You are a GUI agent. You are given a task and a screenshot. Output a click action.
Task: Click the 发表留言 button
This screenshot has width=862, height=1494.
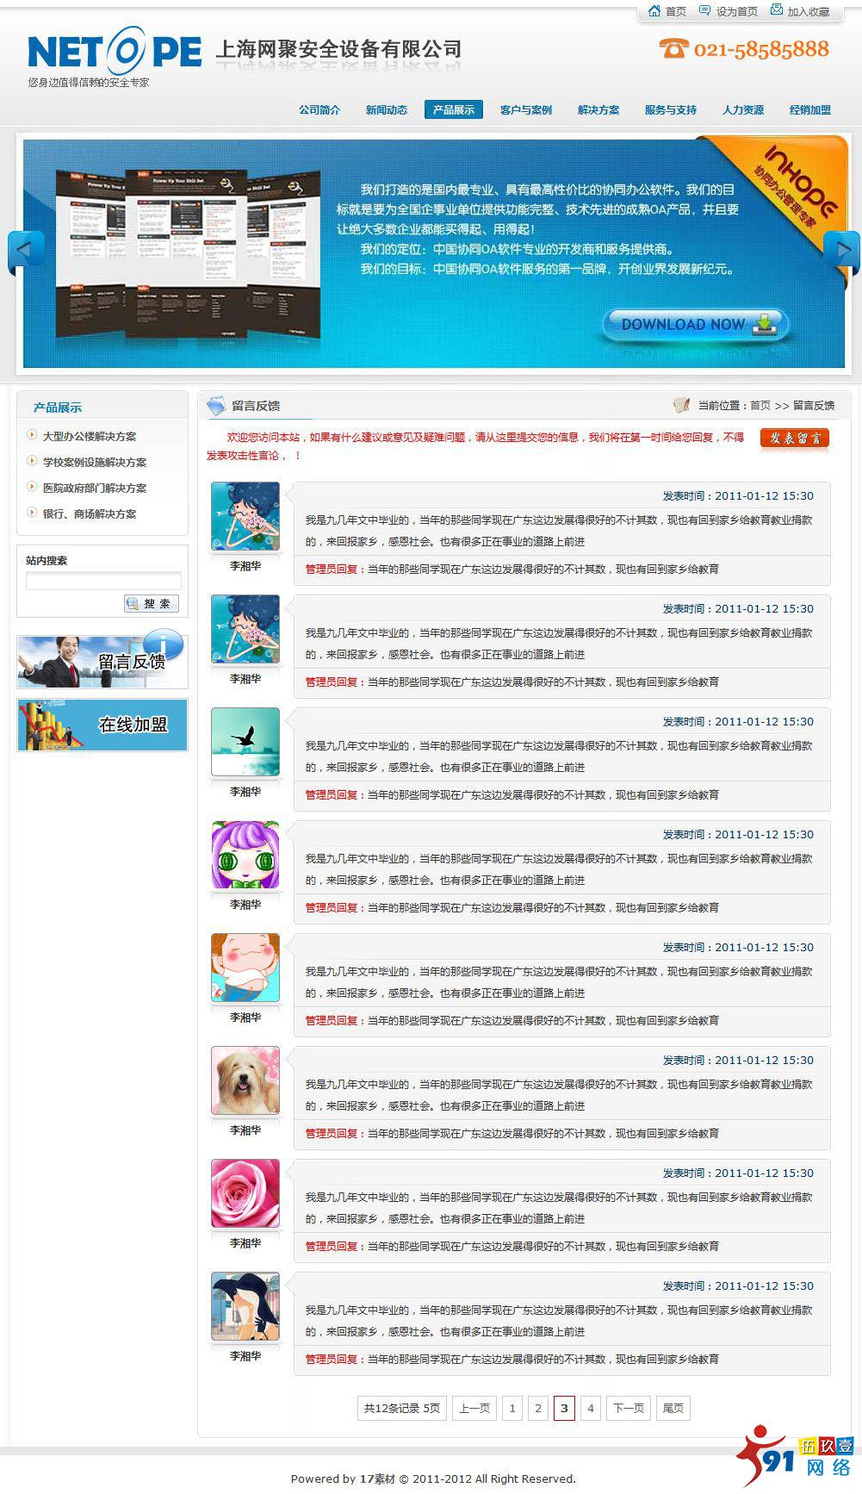coord(795,439)
